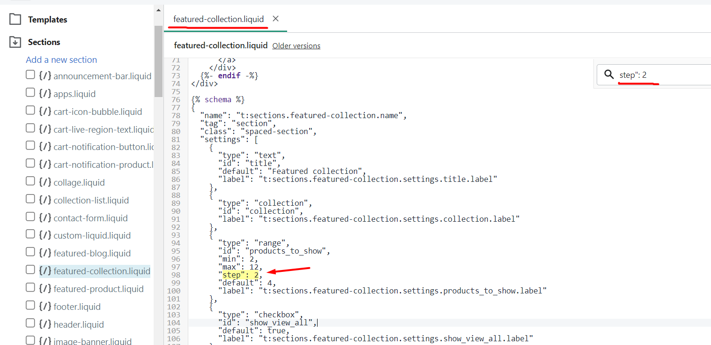Click the featured-collection.liquid file heading above the code

(221, 45)
